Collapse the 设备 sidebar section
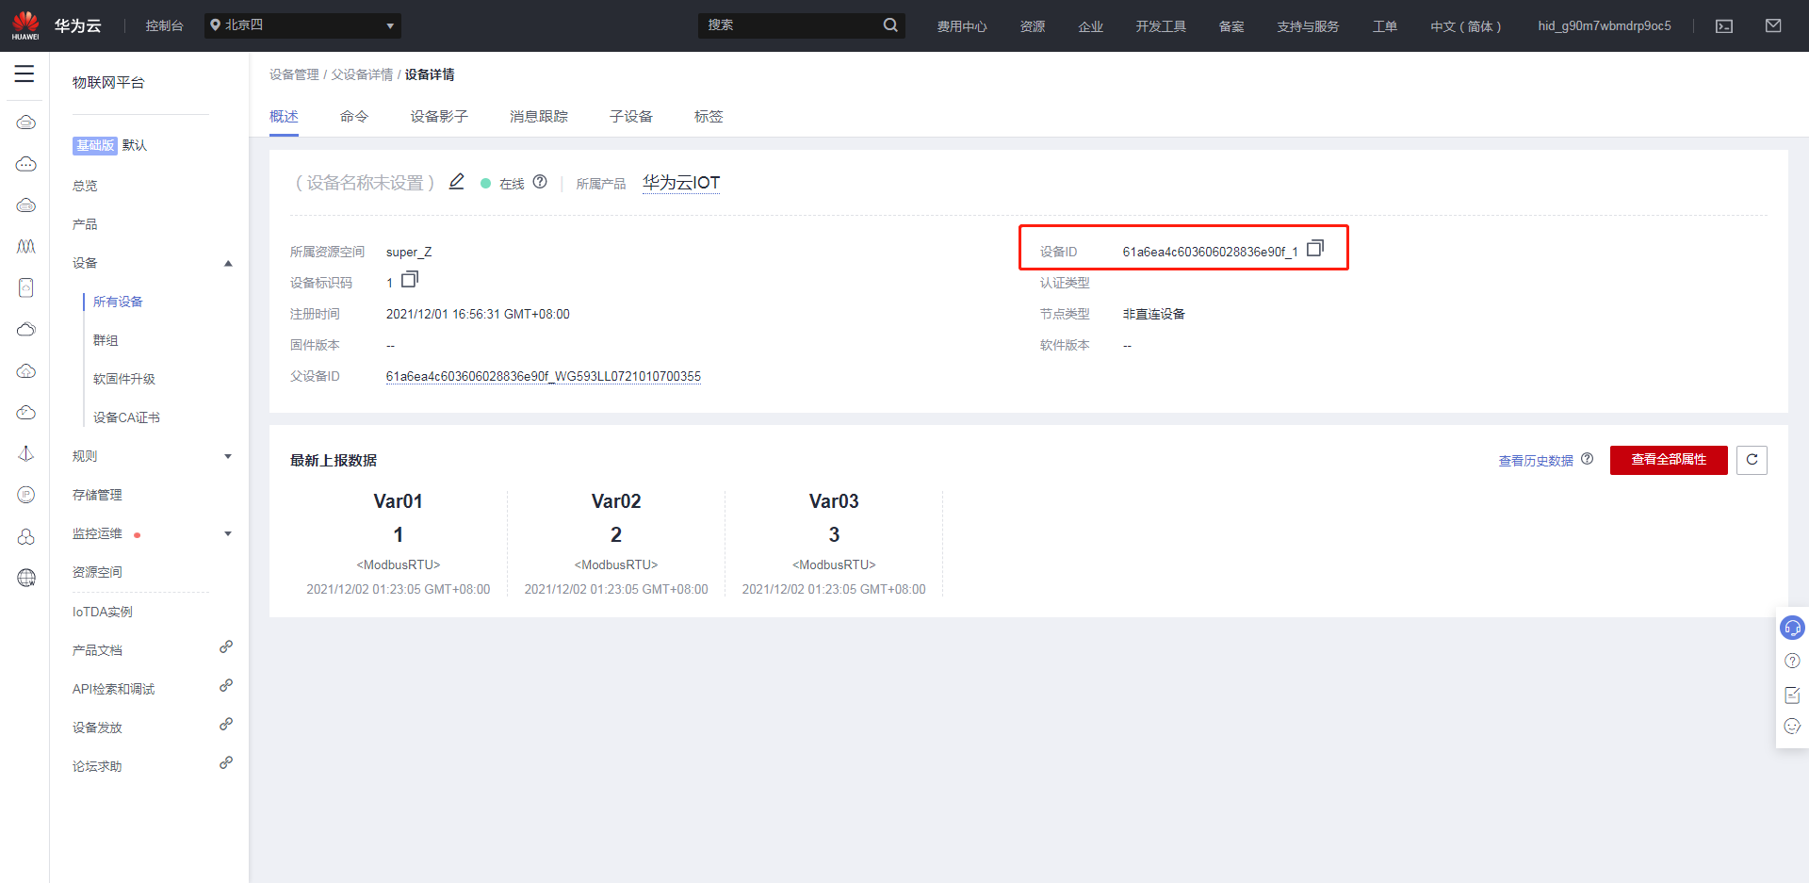The image size is (1809, 883). [228, 264]
